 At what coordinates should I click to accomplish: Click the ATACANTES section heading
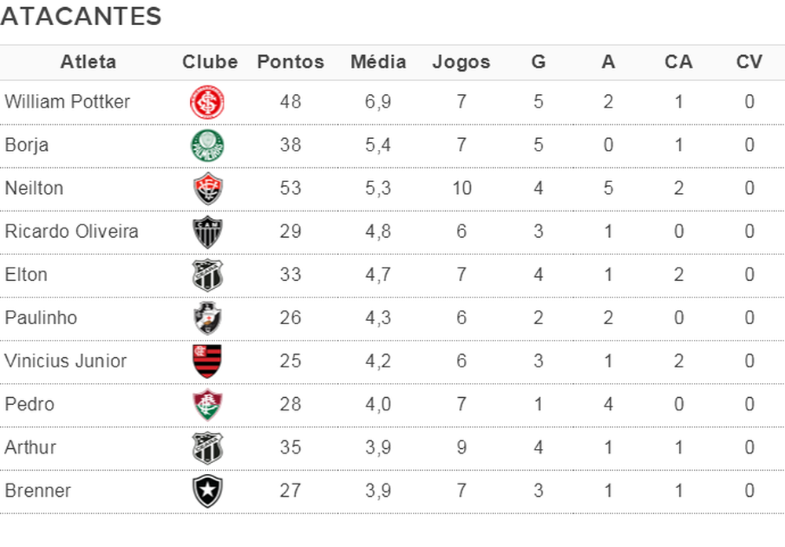pyautogui.click(x=81, y=16)
